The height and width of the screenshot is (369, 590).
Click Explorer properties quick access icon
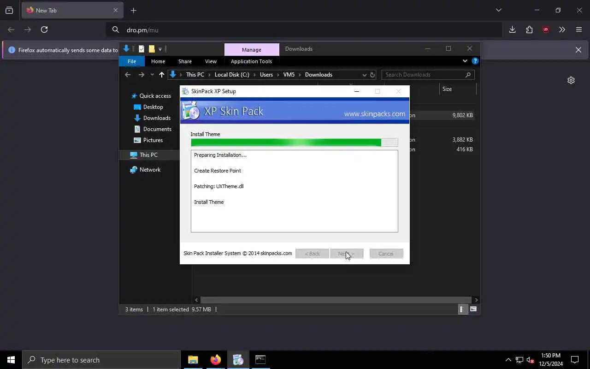[x=142, y=49]
